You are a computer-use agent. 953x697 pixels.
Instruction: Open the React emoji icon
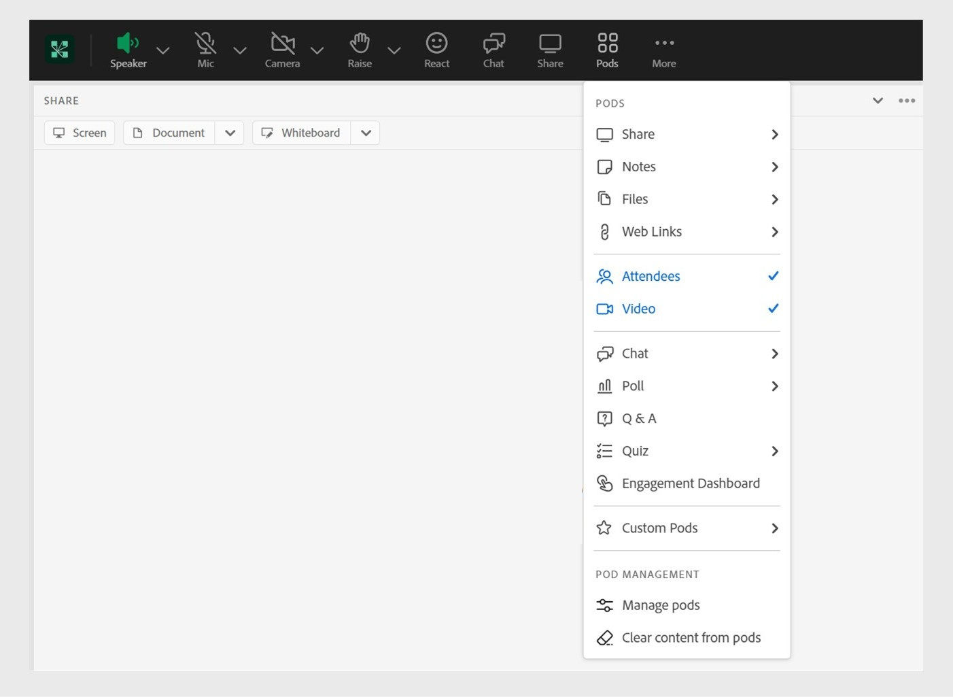[x=436, y=44]
